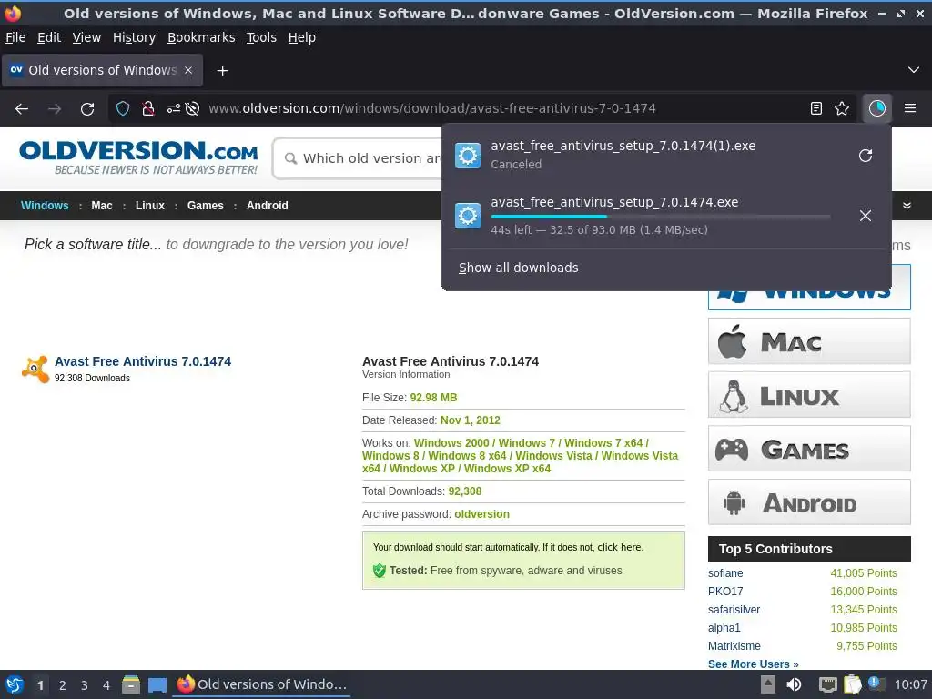Image resolution: width=932 pixels, height=699 pixels.
Task: Open the clipboard tray icon
Action: (x=852, y=684)
